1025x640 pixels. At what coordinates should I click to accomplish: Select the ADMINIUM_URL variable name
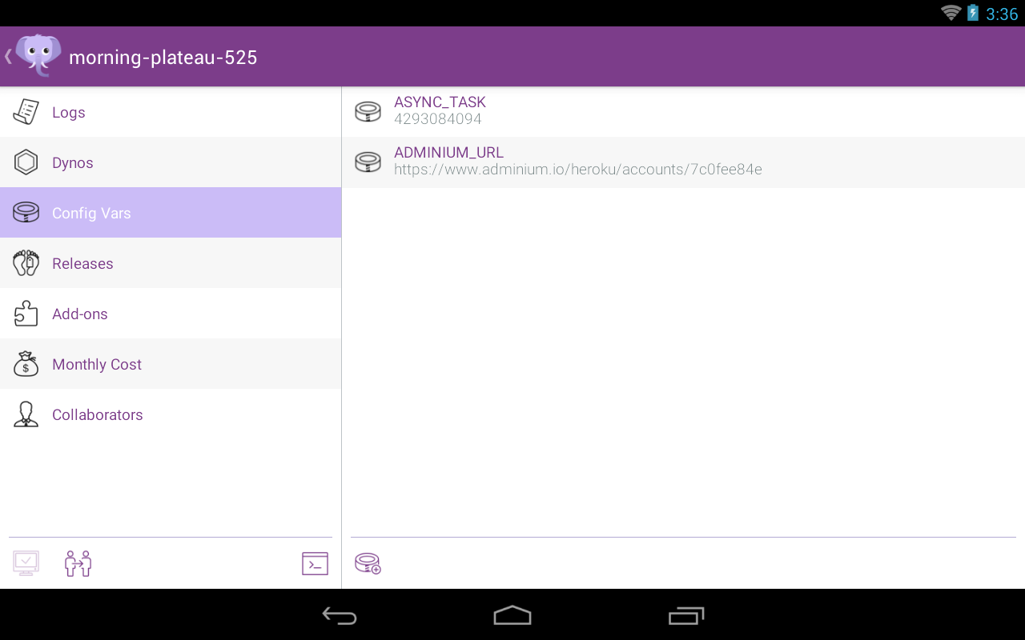(448, 153)
